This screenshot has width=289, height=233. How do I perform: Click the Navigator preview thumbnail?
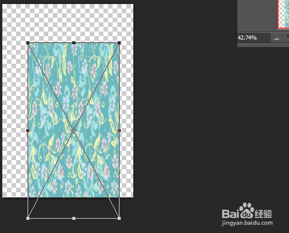[x=283, y=14]
